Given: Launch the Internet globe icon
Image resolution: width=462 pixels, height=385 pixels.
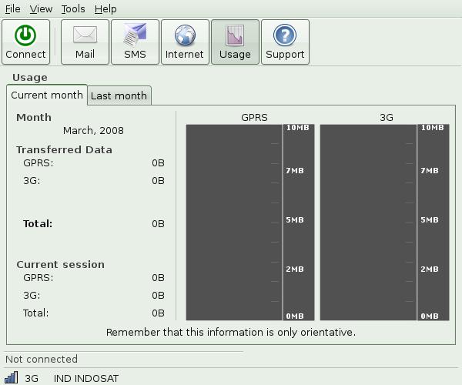Looking at the screenshot, I should 185,35.
